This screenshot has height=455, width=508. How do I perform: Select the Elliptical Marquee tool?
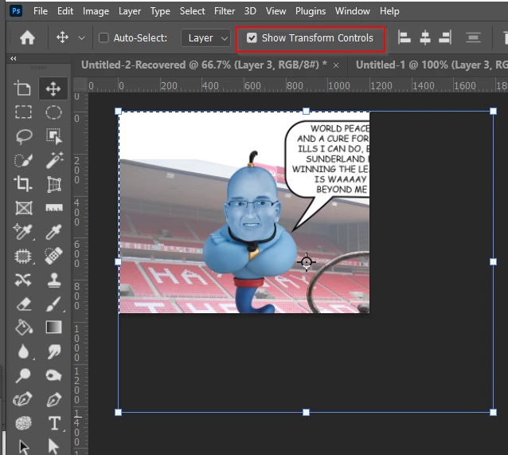point(53,112)
